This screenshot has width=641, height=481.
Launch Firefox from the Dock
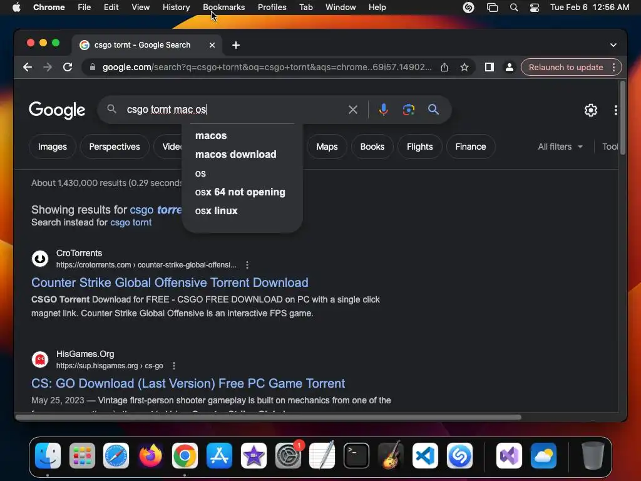(150, 455)
